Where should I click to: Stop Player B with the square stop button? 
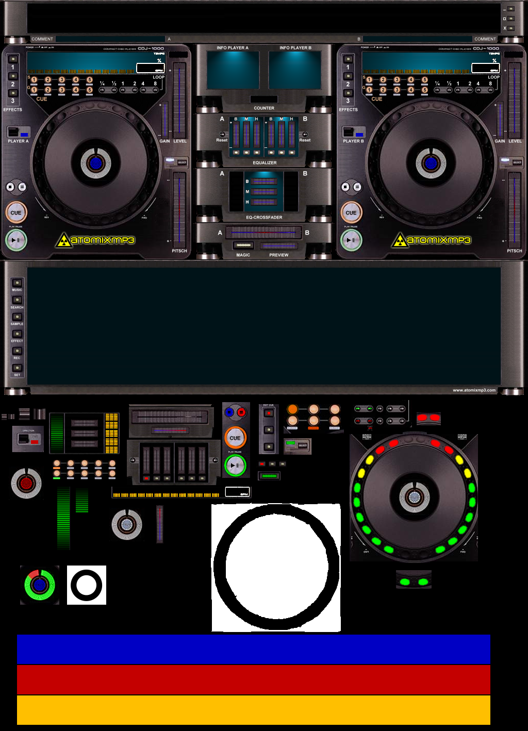click(x=345, y=187)
